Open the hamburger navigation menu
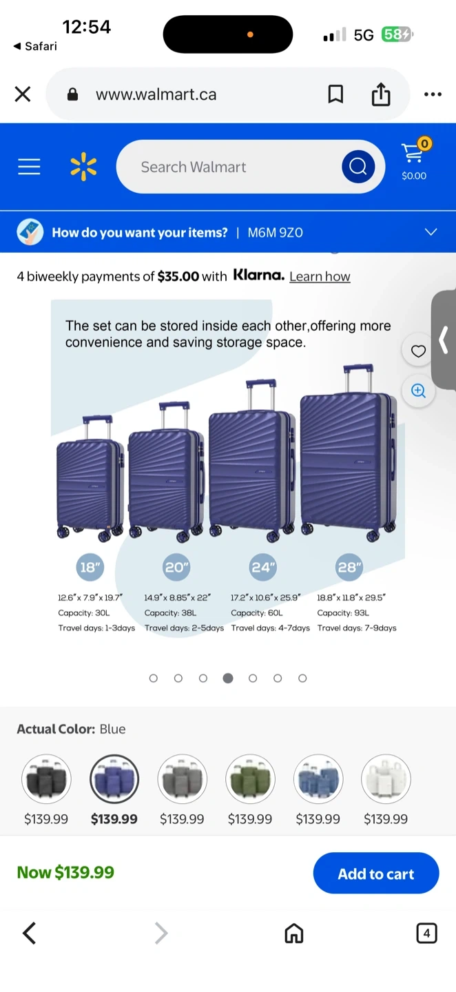This screenshot has width=456, height=992. pyautogui.click(x=29, y=167)
